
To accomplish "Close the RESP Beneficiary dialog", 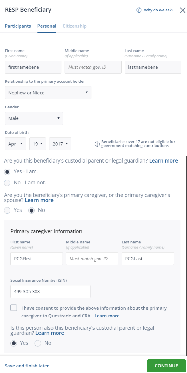I will [x=183, y=10].
